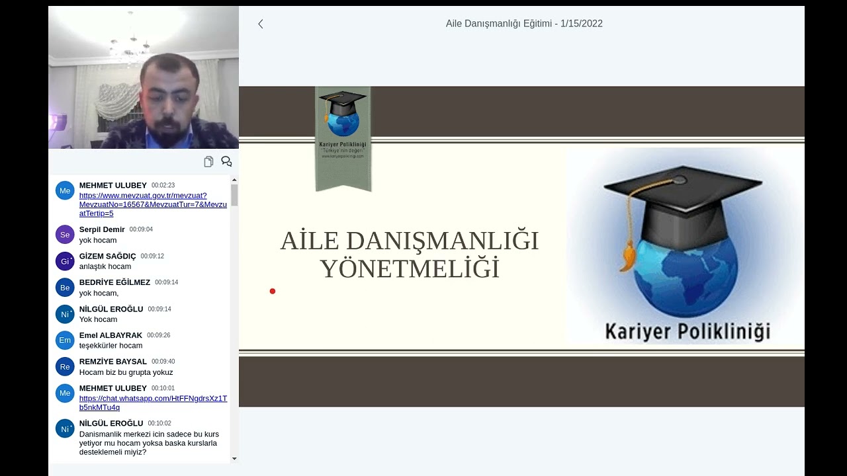Click NİLGÜL EROĞLU's avatar at 00:09:14

coord(65,314)
